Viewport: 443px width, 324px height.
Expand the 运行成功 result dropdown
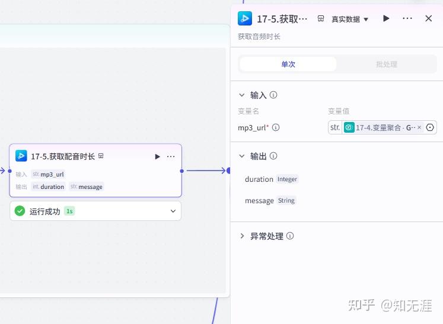click(173, 211)
